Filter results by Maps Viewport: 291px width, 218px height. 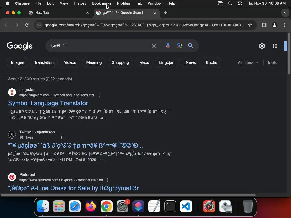click(144, 62)
